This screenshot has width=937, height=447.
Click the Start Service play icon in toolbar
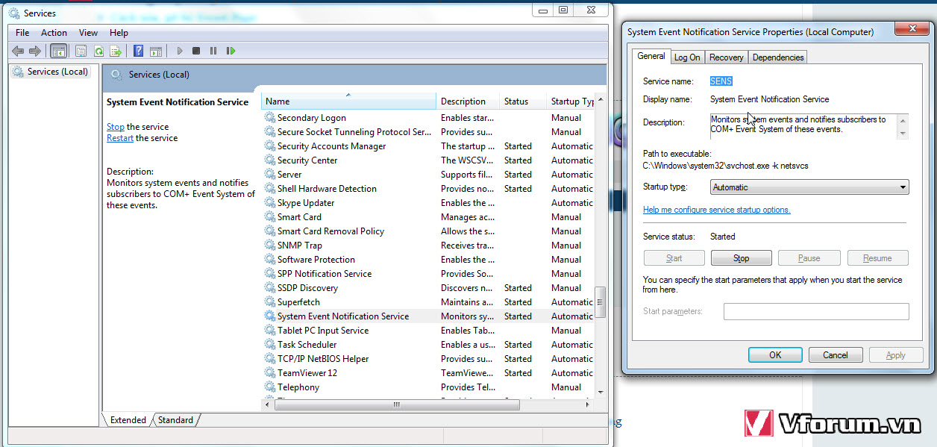tap(179, 51)
